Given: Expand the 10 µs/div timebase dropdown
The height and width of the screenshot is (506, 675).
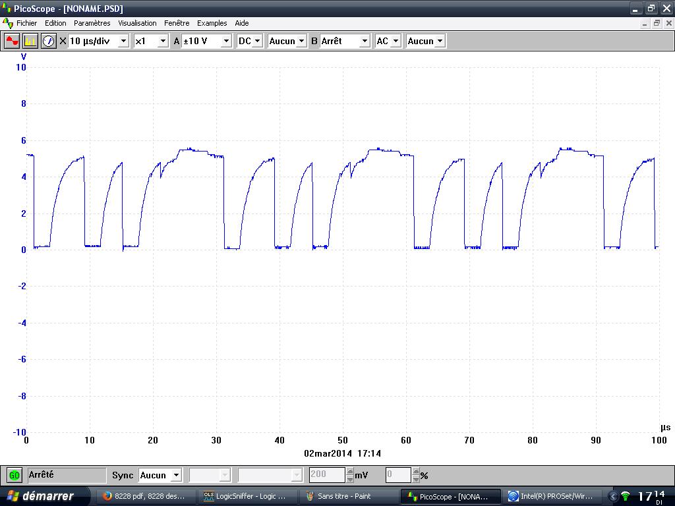Looking at the screenshot, I should coord(123,42).
